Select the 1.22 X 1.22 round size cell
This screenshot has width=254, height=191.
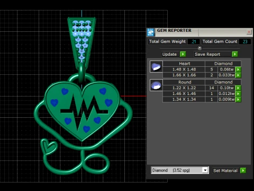coord(184,88)
